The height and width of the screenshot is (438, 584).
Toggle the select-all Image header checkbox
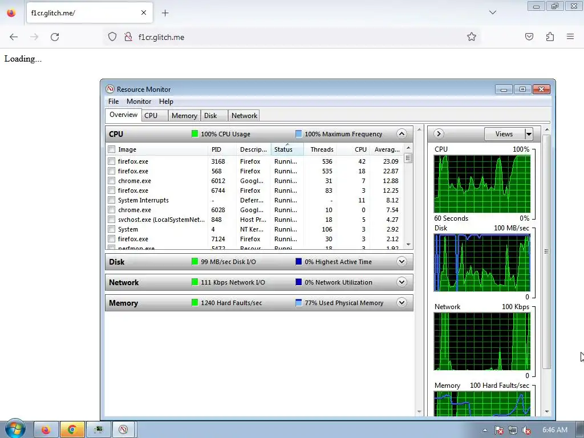point(111,149)
